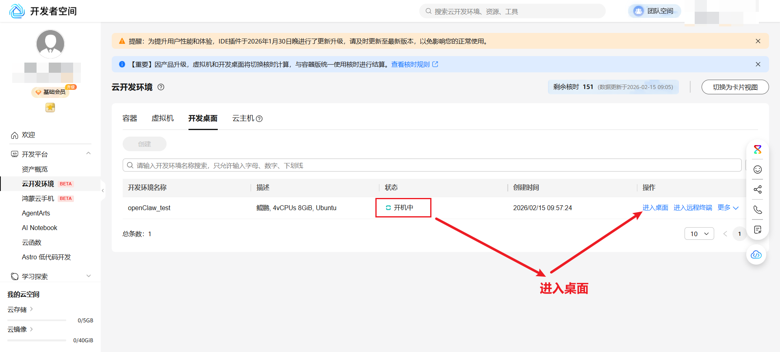The height and width of the screenshot is (352, 780).
Task: Open 资产概览 in the sidebar
Action: tap(35, 169)
